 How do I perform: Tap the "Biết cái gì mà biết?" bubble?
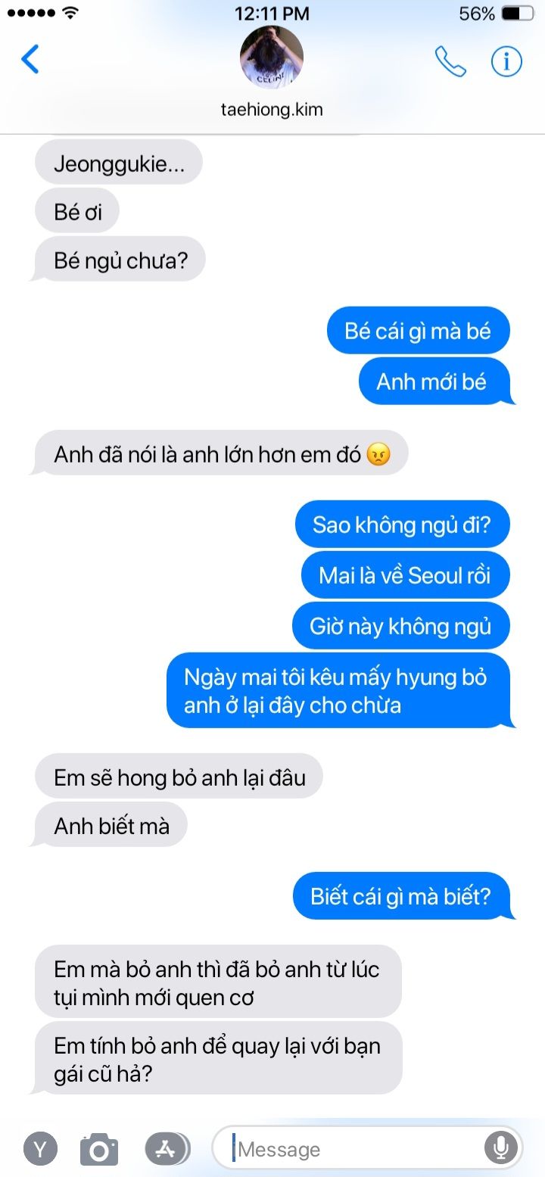(x=403, y=897)
